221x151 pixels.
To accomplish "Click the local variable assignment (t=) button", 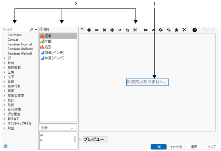I will click(145, 30).
